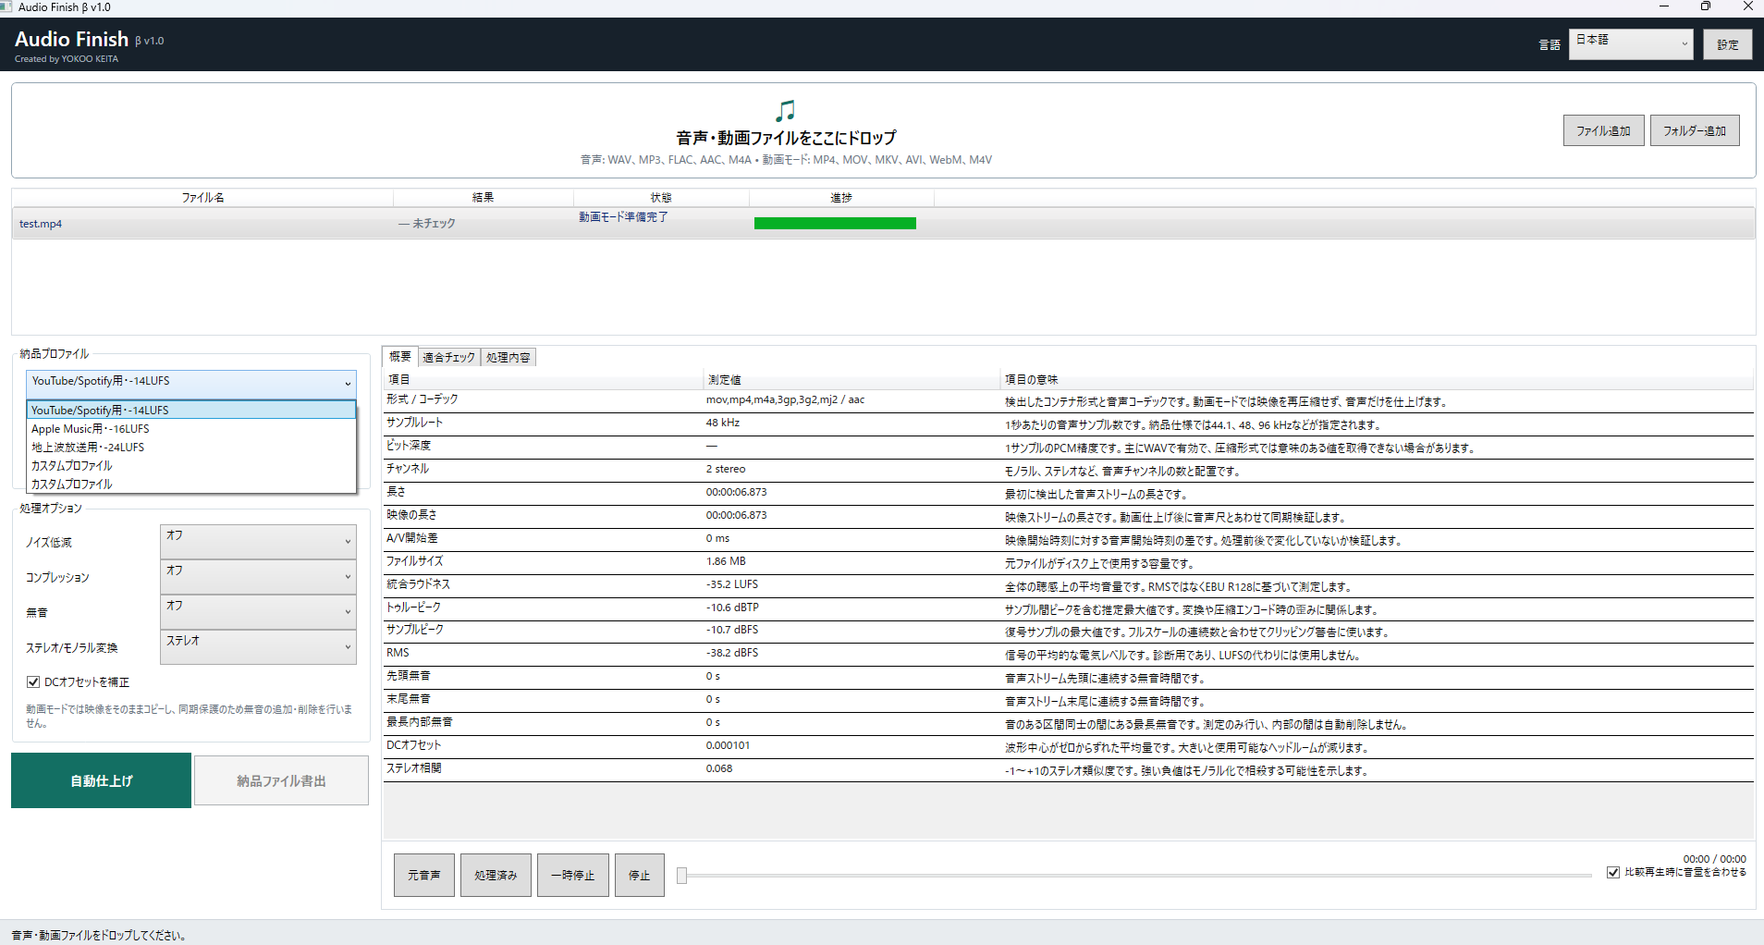1764x945 pixels.
Task: Open the 無音 dropdown
Action: pyautogui.click(x=258, y=612)
